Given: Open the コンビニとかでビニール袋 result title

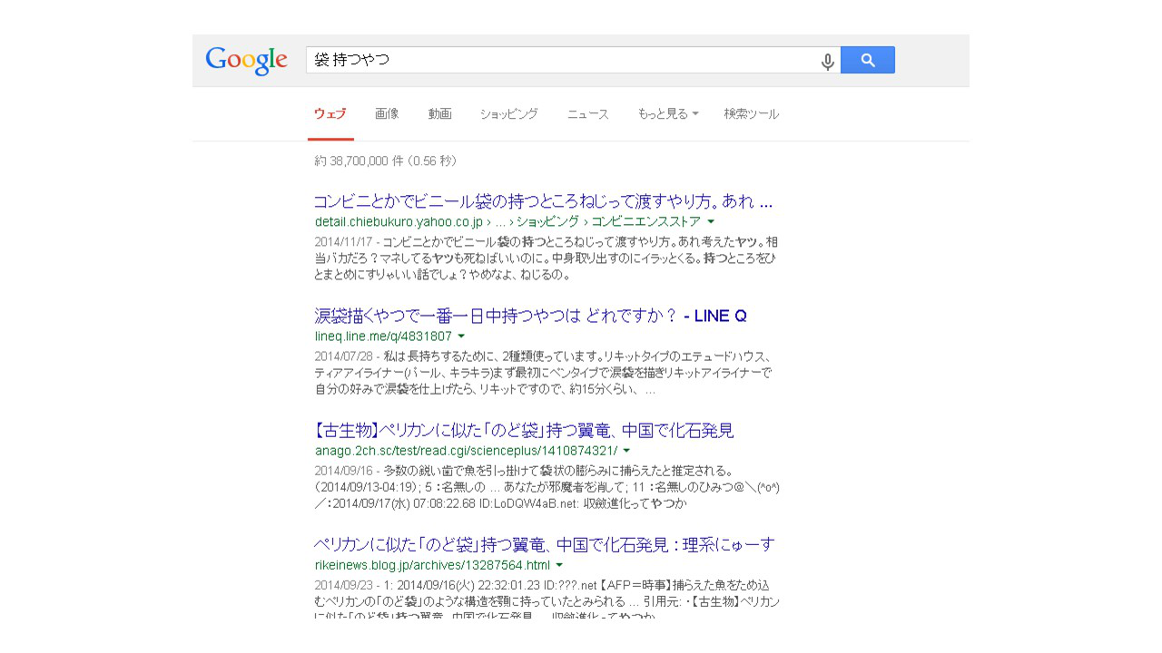Looking at the screenshot, I should pos(543,201).
